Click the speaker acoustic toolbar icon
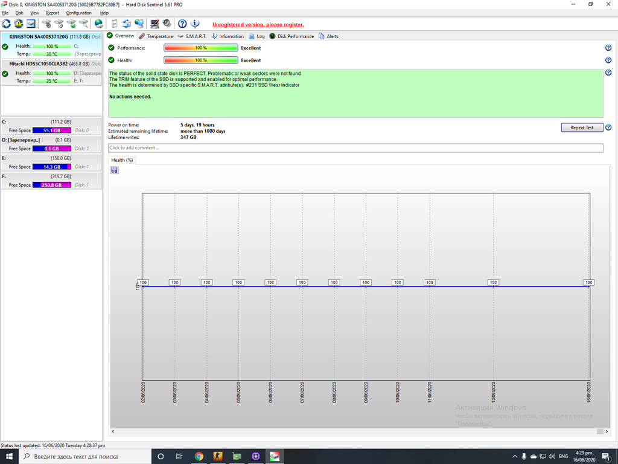 167,24
